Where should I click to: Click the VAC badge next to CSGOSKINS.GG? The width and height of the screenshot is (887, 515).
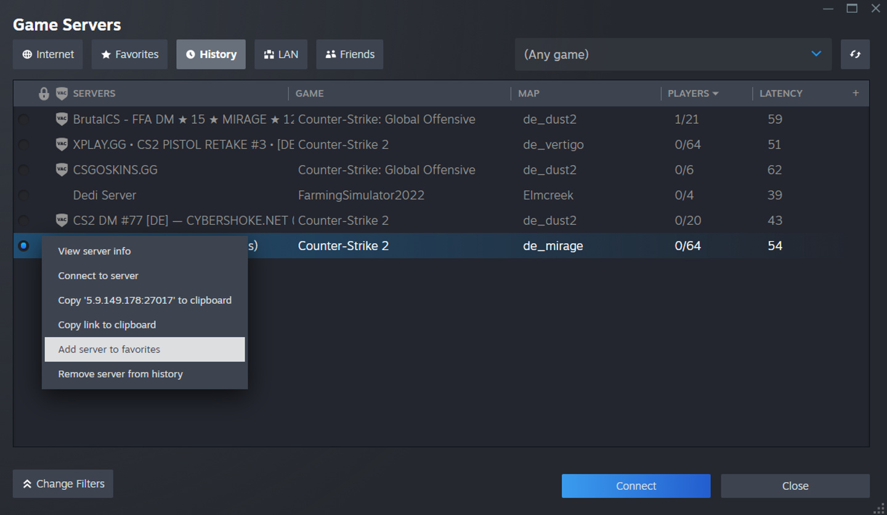tap(62, 169)
